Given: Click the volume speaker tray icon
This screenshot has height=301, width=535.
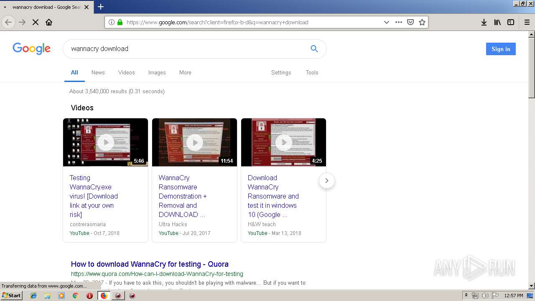Looking at the screenshot, I should click(x=485, y=296).
